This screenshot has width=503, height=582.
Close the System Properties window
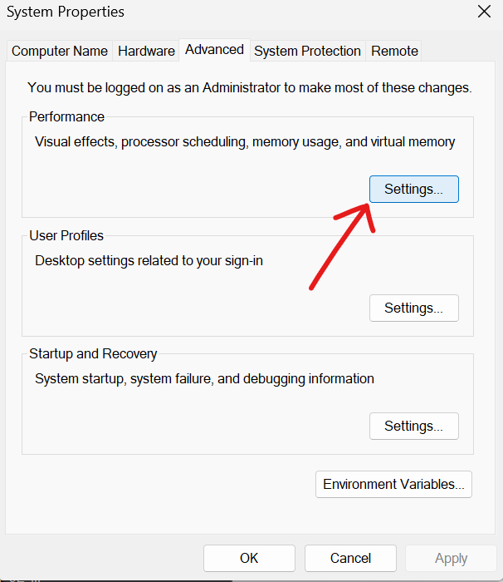pyautogui.click(x=484, y=12)
